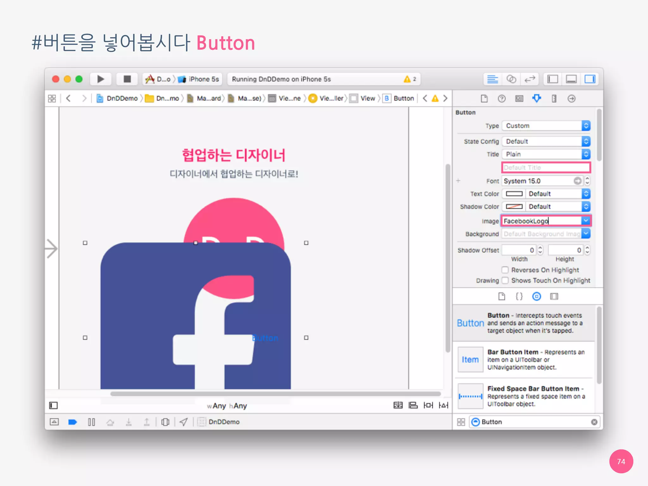Screen dimensions: 648x486
Task: Click the Shadow Offset Height stepper
Action: pyautogui.click(x=587, y=250)
